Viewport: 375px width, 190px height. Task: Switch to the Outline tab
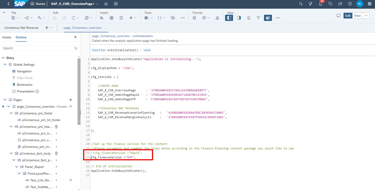pos(21,37)
